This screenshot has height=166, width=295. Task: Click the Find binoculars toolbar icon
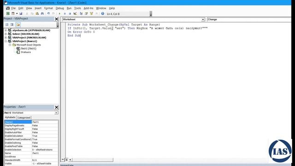(42, 13)
